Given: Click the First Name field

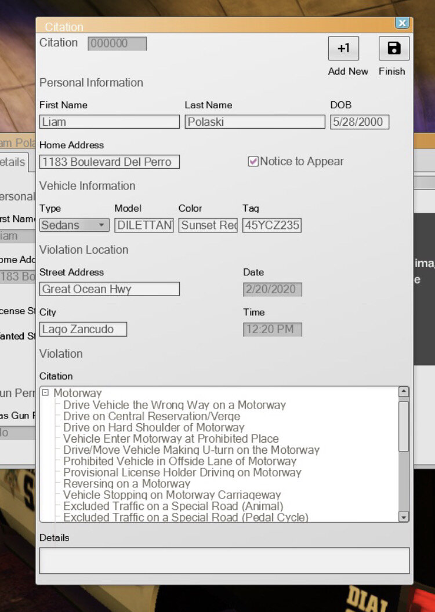Looking at the screenshot, I should (109, 122).
